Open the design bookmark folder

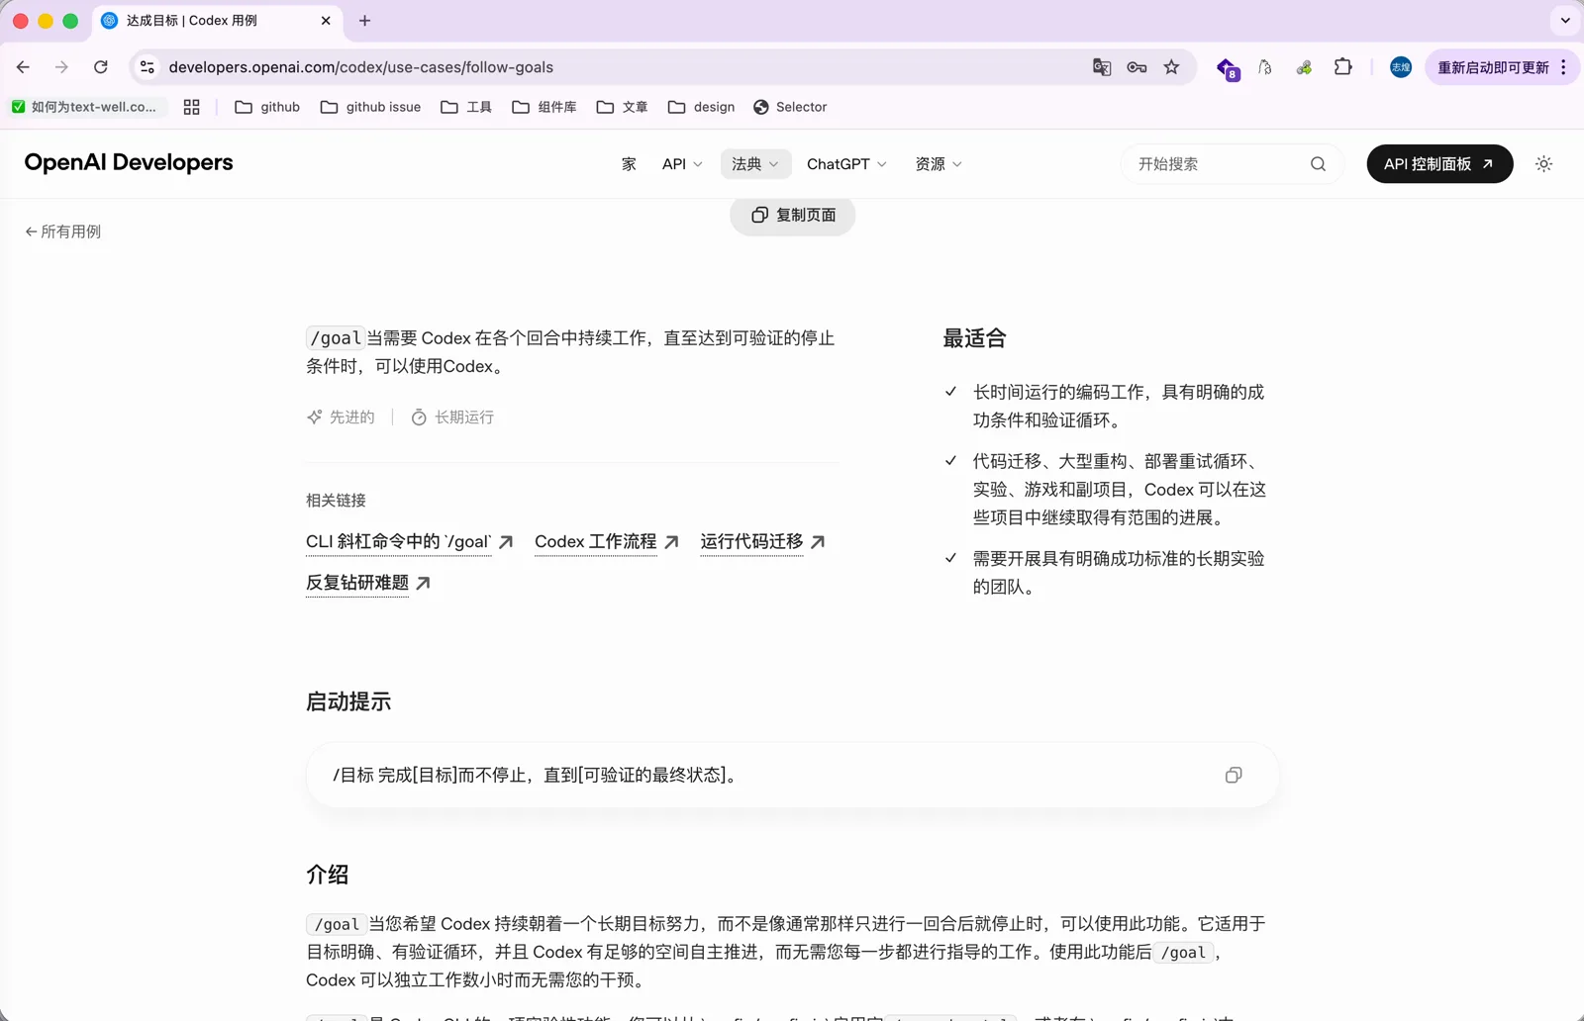702,107
